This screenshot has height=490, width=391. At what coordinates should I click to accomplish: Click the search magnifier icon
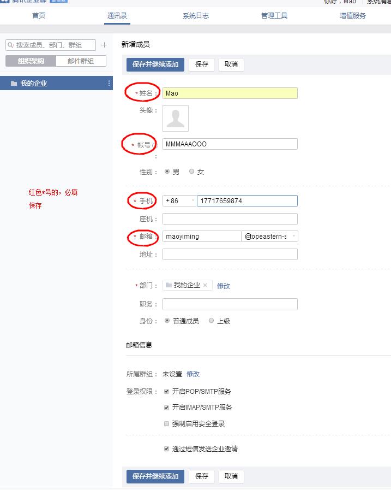tap(11, 45)
